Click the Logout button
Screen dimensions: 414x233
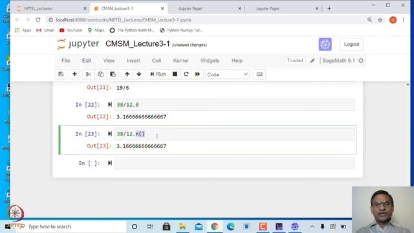(351, 44)
